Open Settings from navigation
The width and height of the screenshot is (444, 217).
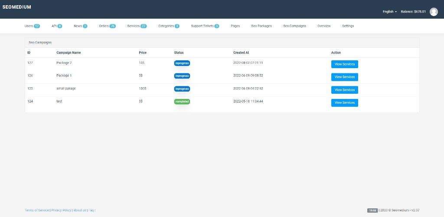point(348,26)
